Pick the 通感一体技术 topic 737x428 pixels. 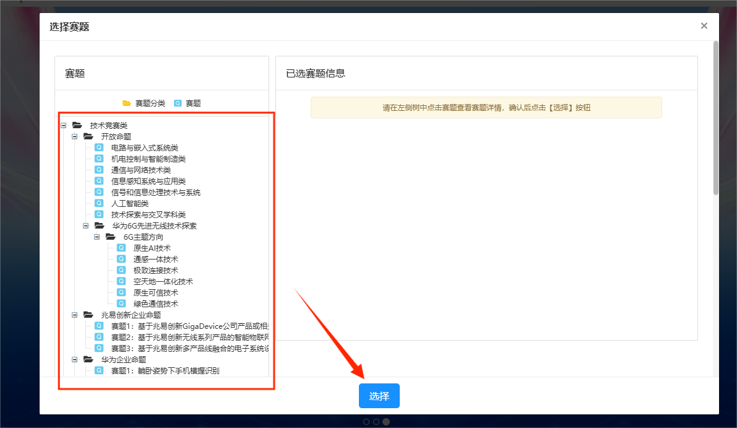click(155, 259)
